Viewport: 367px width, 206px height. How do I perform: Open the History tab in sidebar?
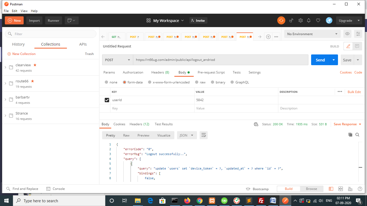18,44
